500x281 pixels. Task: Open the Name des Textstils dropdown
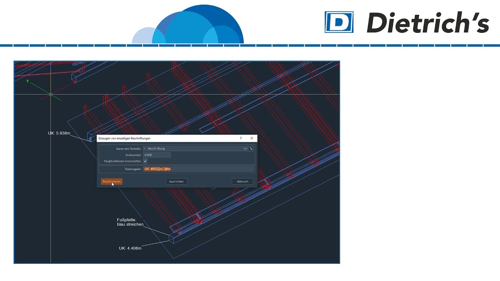[x=195, y=149]
